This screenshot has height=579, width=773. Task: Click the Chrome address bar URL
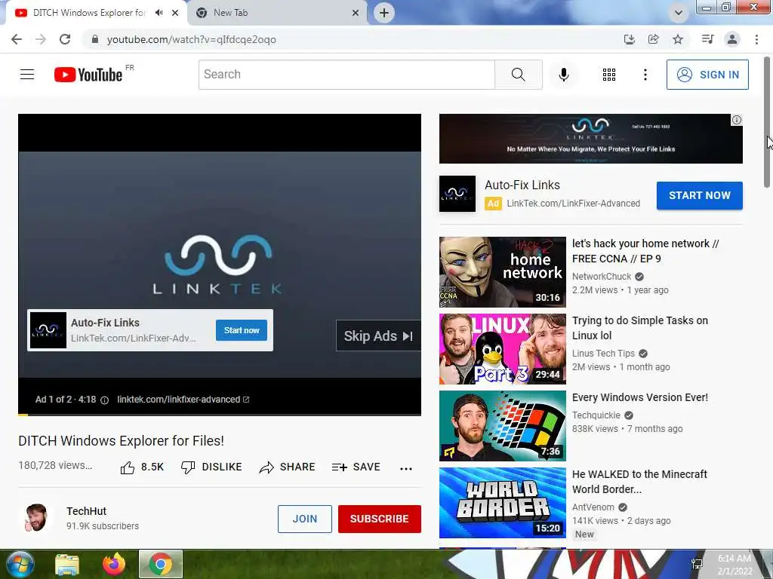click(x=191, y=39)
